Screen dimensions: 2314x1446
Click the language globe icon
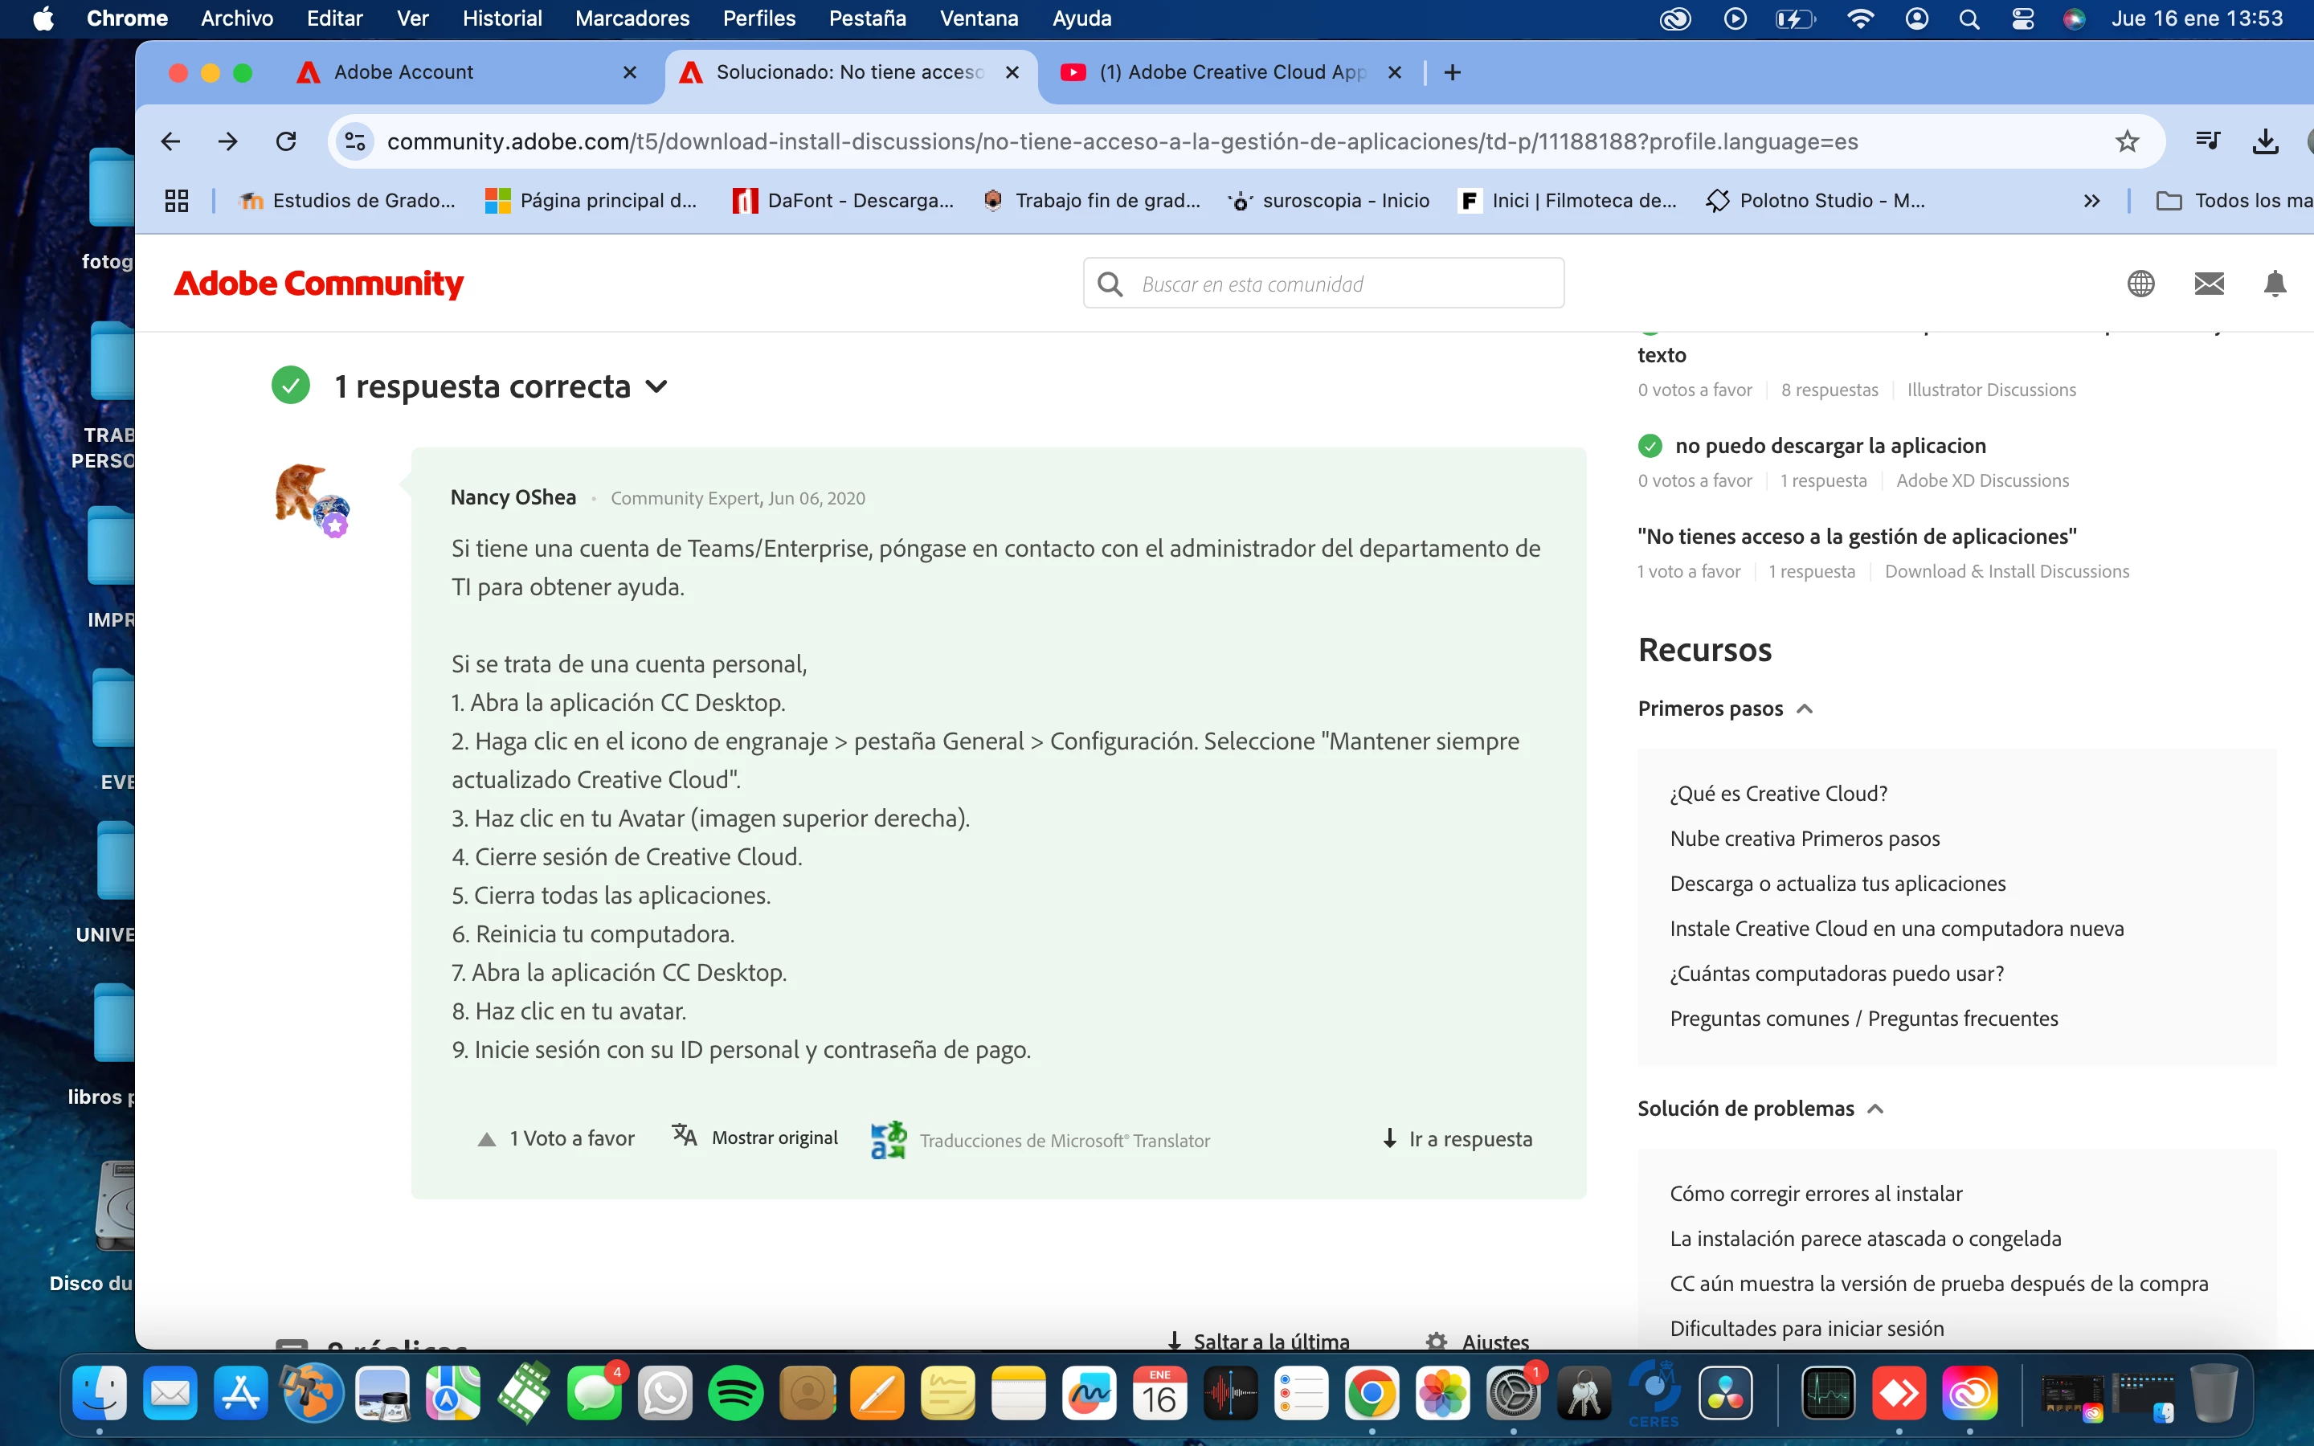[2141, 283]
